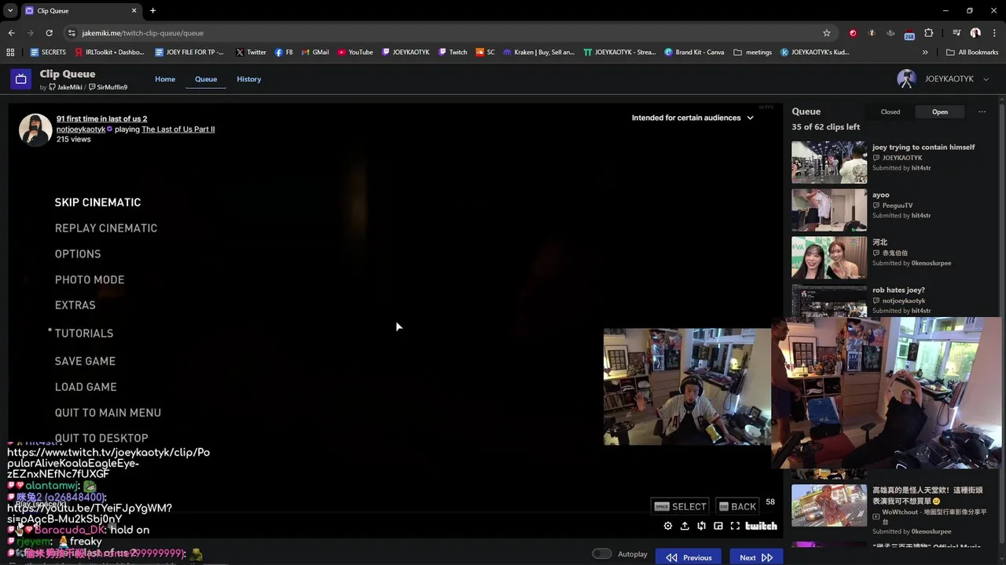1006x565 pixels.
Task: Select PHOTO MODE menu entry
Action: click(x=90, y=279)
